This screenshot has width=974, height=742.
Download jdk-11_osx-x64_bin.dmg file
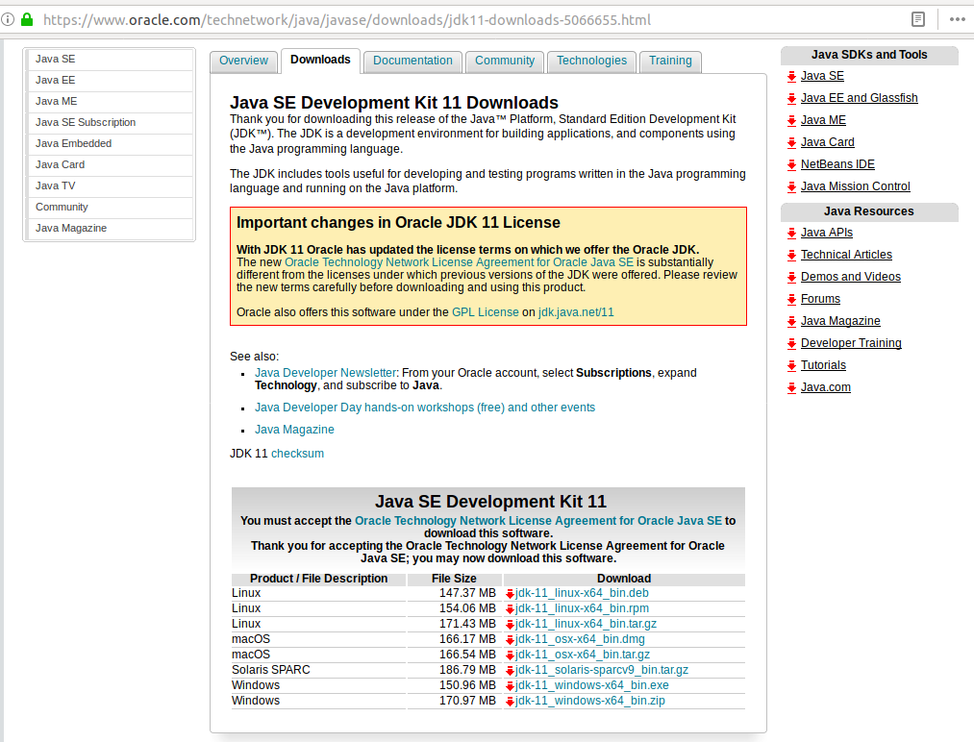580,639
